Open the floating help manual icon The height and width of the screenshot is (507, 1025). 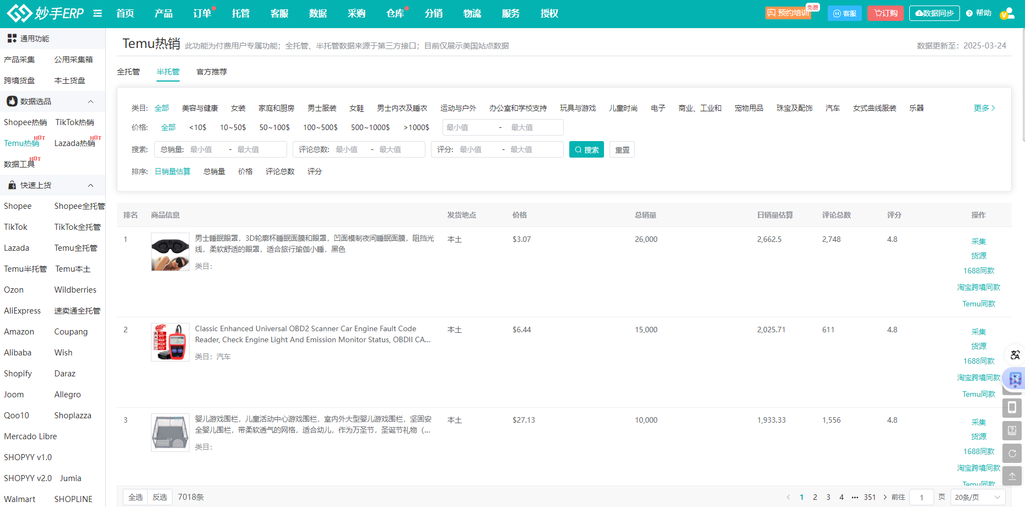pos(1012,430)
